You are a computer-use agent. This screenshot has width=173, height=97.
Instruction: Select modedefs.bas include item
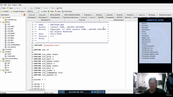point(12,20)
